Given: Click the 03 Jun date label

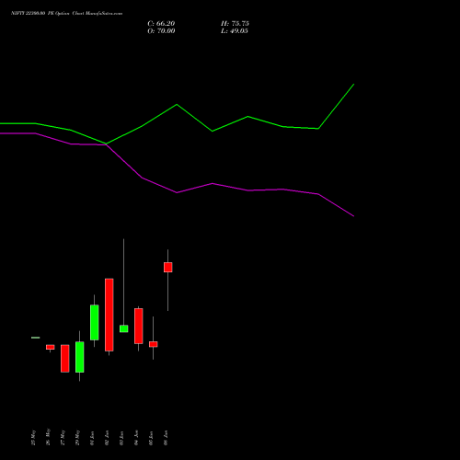Looking at the screenshot, I should (121, 438).
